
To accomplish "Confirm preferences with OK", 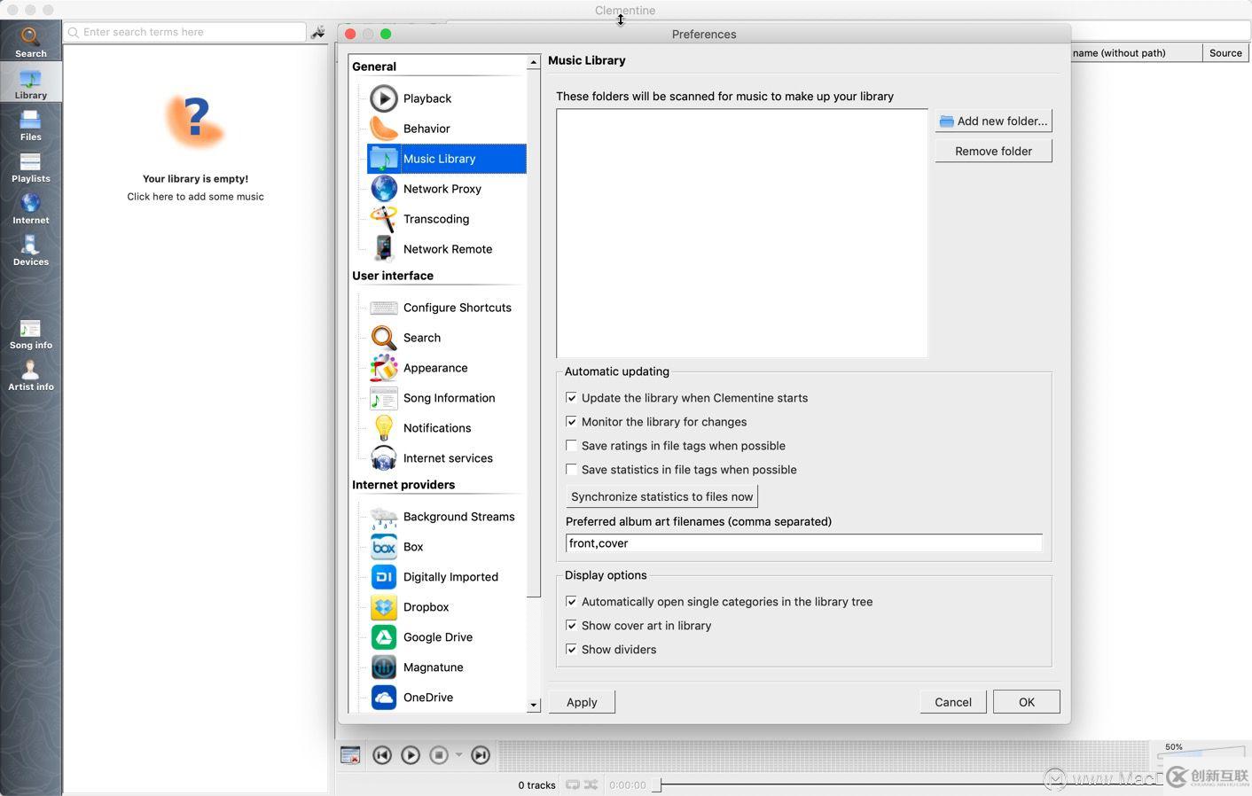I will (x=1027, y=702).
